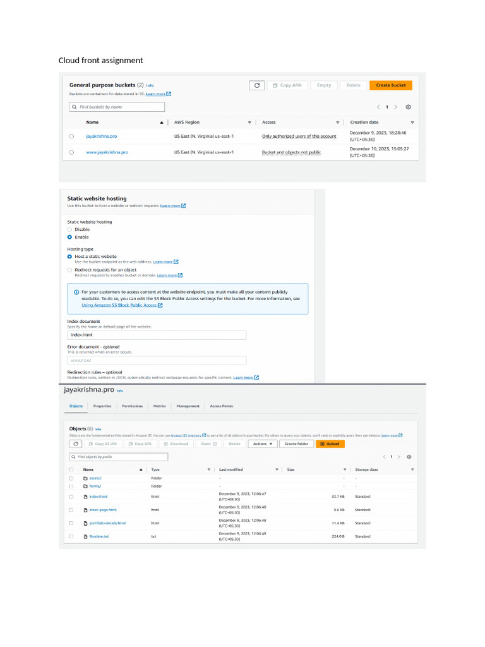Check the assets/ folder checkbox
This screenshot has height=647, width=485.
(x=71, y=478)
